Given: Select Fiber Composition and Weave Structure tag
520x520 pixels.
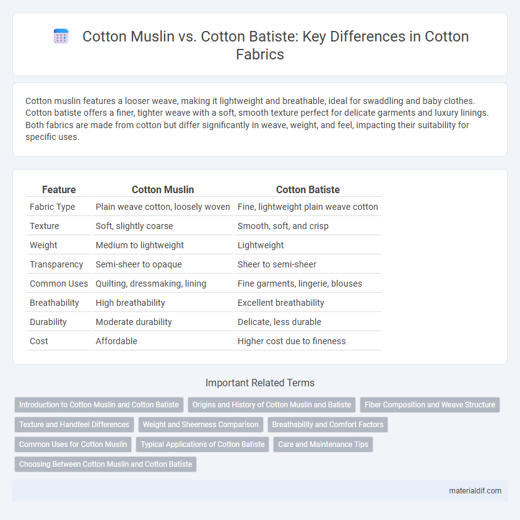Looking at the screenshot, I should click(x=430, y=405).
